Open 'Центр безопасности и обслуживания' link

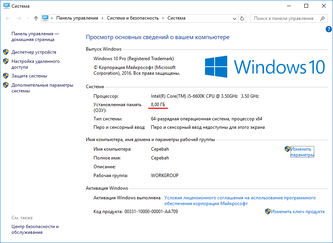(x=35, y=230)
